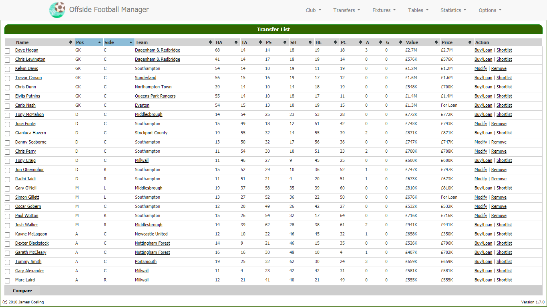Check the box next to Gary O'Neil
Viewport: 547px width, 307px height.
pyautogui.click(x=8, y=189)
